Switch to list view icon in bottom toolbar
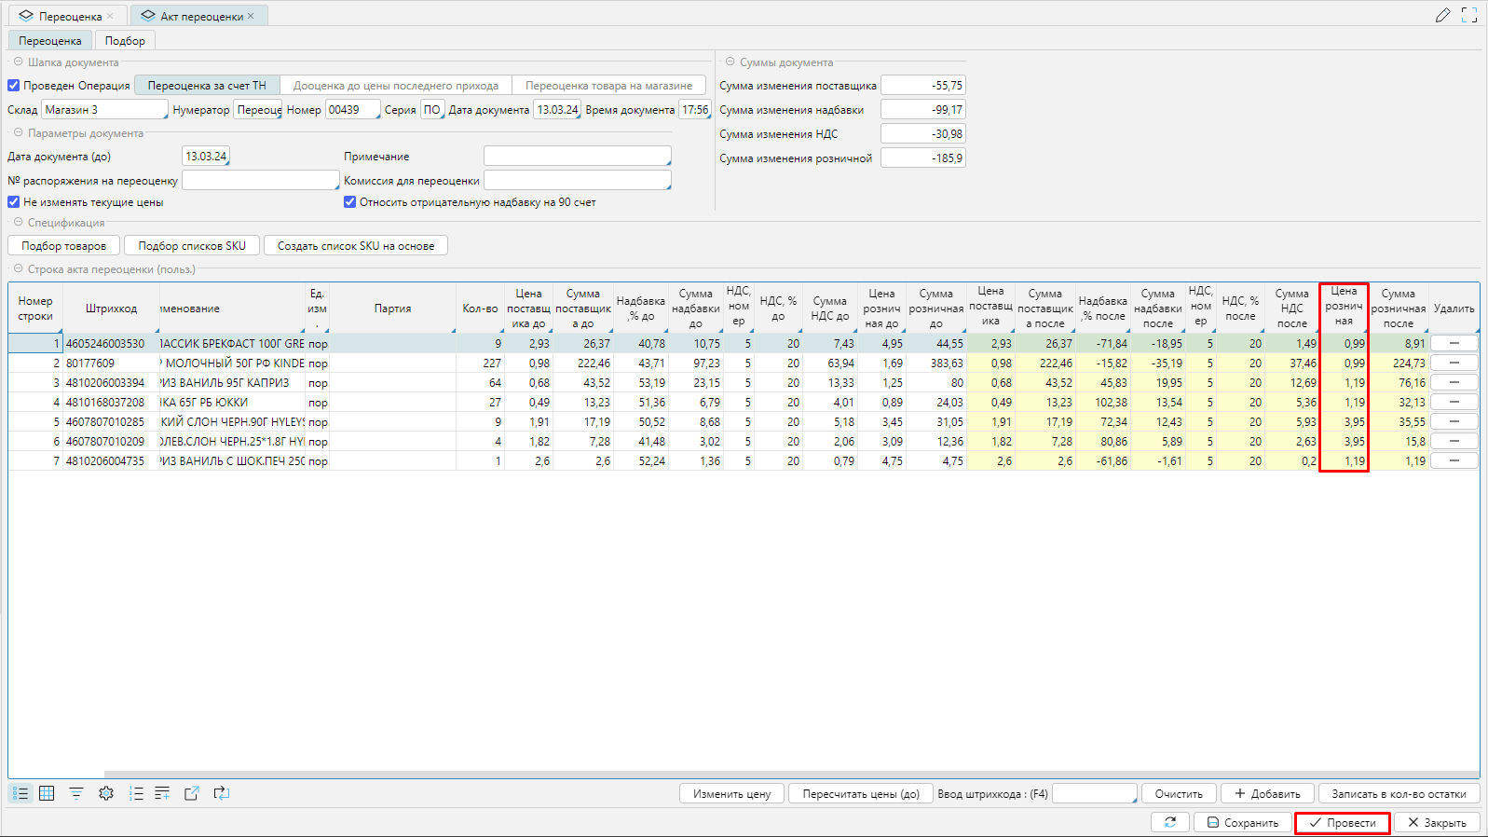 [20, 793]
